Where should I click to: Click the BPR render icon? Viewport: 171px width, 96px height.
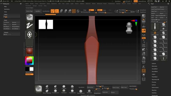coord(144,16)
